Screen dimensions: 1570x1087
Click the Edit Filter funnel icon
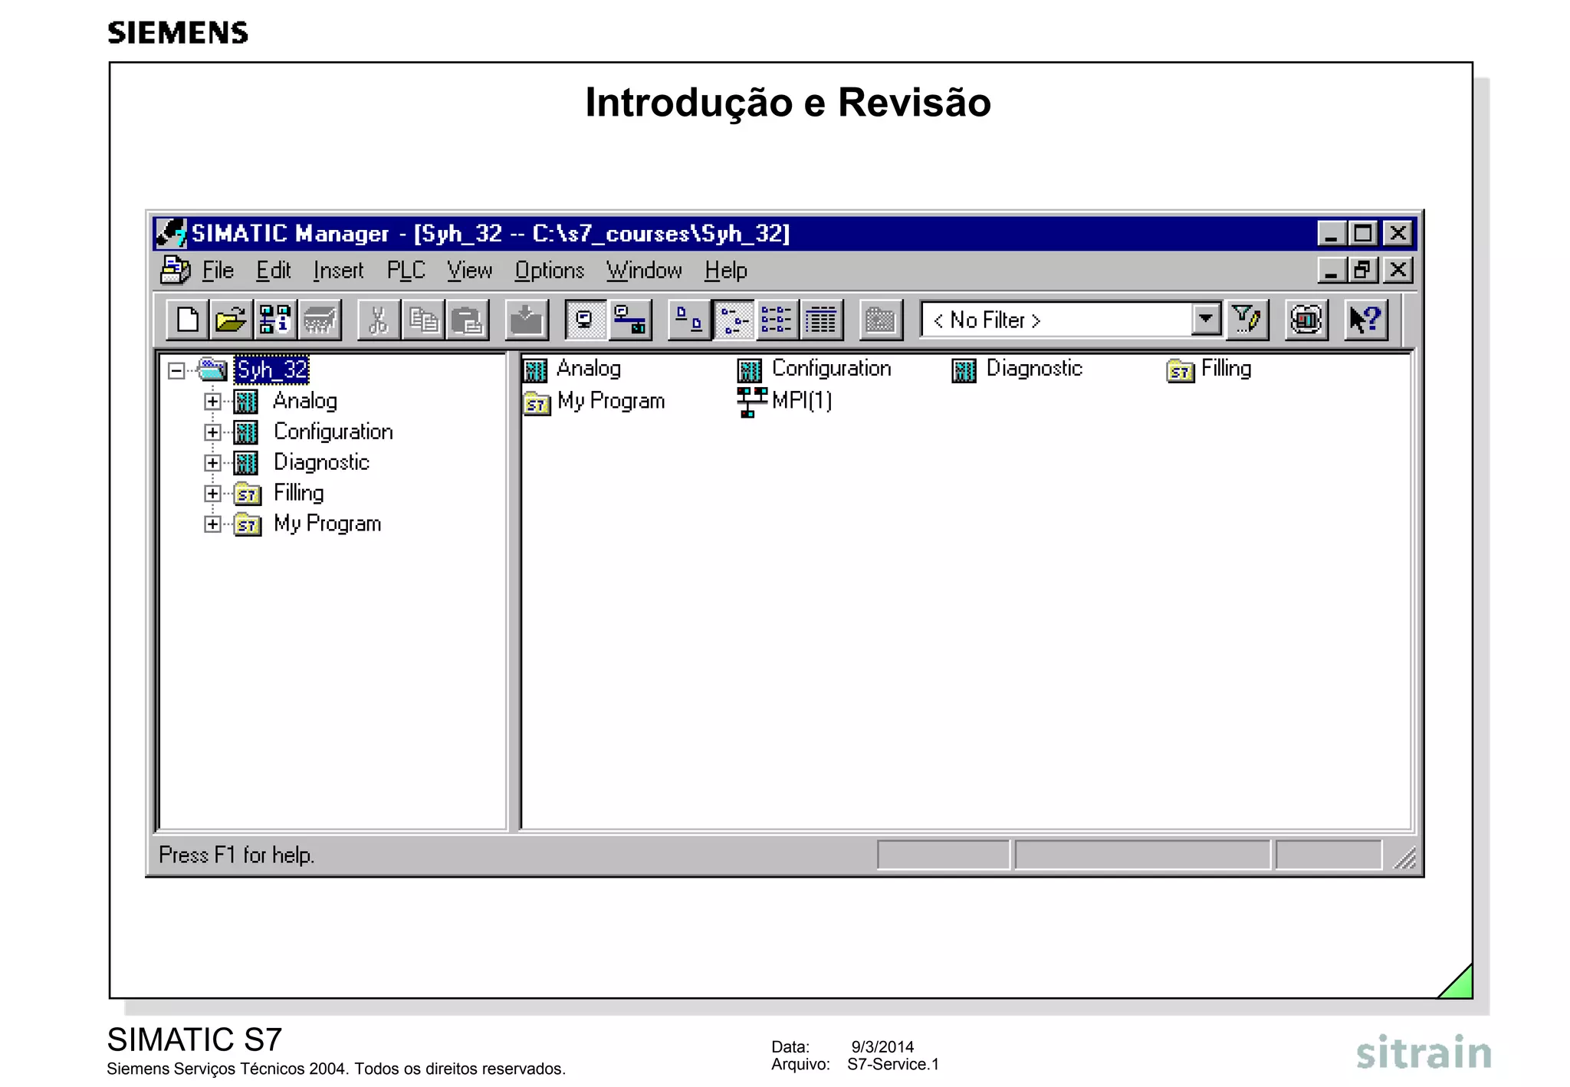click(1246, 320)
